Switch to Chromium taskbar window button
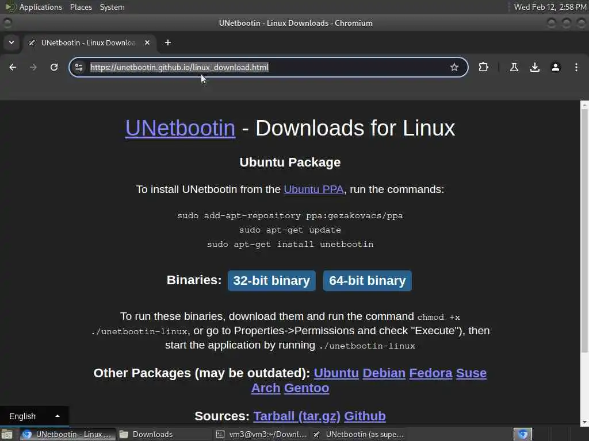This screenshot has width=589, height=441. pos(67,434)
